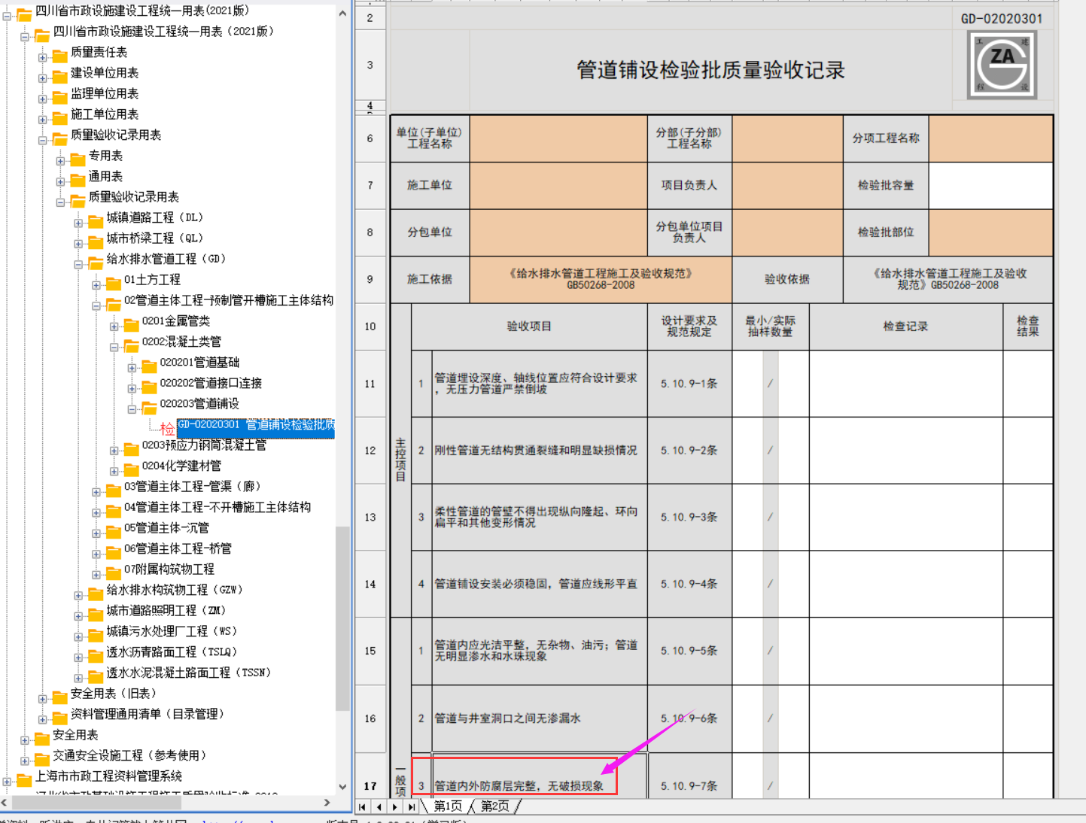Viewport: 1086px width, 823px height.
Task: Expand the 安全用表（旧表）node
Action: click(43, 699)
